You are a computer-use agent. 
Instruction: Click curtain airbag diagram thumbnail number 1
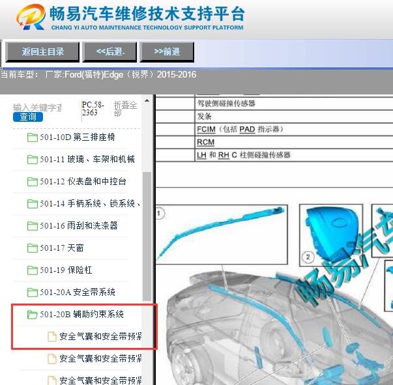[222, 235]
